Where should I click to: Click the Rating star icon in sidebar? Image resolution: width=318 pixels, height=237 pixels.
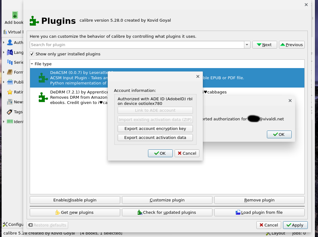(x=10, y=92)
